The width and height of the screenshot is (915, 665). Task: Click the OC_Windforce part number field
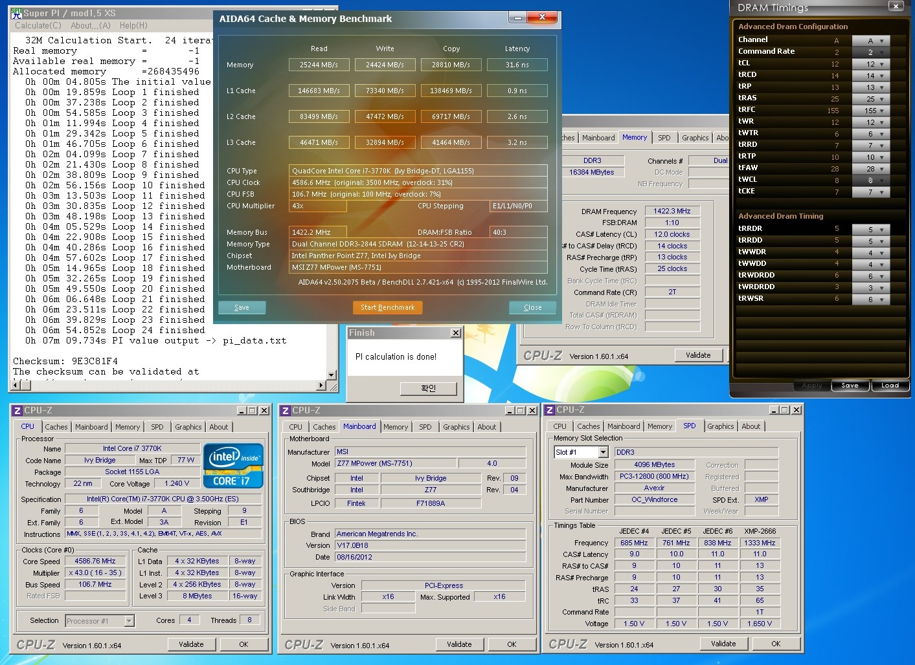[654, 499]
